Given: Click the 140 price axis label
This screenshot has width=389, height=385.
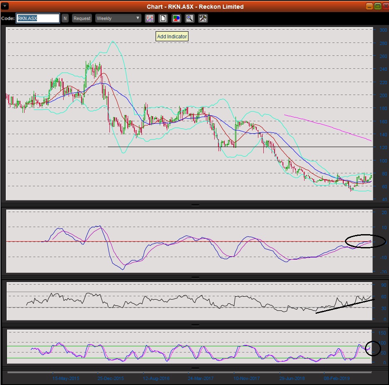Looking at the screenshot, I should [383, 135].
